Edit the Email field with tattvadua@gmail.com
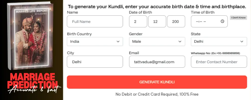Image resolution: width=251 pixels, height=100 pixels. pyautogui.click(x=157, y=62)
